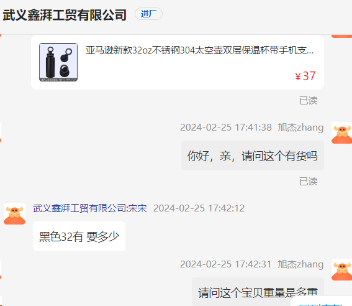Select the message 你好，亲，请问这个有货吗
Screen dimensions: 352x306
[x=253, y=156]
